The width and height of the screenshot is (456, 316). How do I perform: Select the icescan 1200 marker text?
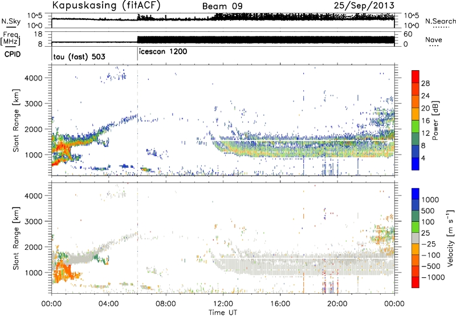[163, 52]
